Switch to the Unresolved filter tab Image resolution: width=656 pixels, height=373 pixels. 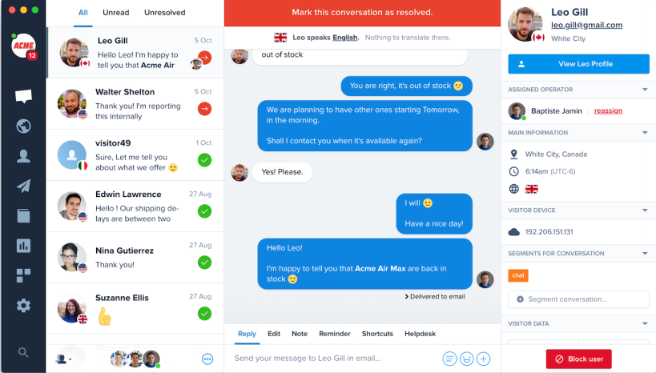click(165, 13)
